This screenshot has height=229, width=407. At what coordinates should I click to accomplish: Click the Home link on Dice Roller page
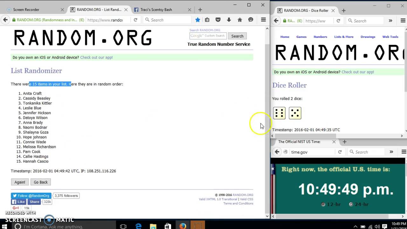(x=285, y=37)
